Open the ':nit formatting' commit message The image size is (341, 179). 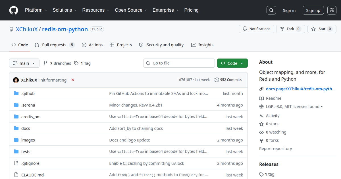pyautogui.click(x=53, y=80)
